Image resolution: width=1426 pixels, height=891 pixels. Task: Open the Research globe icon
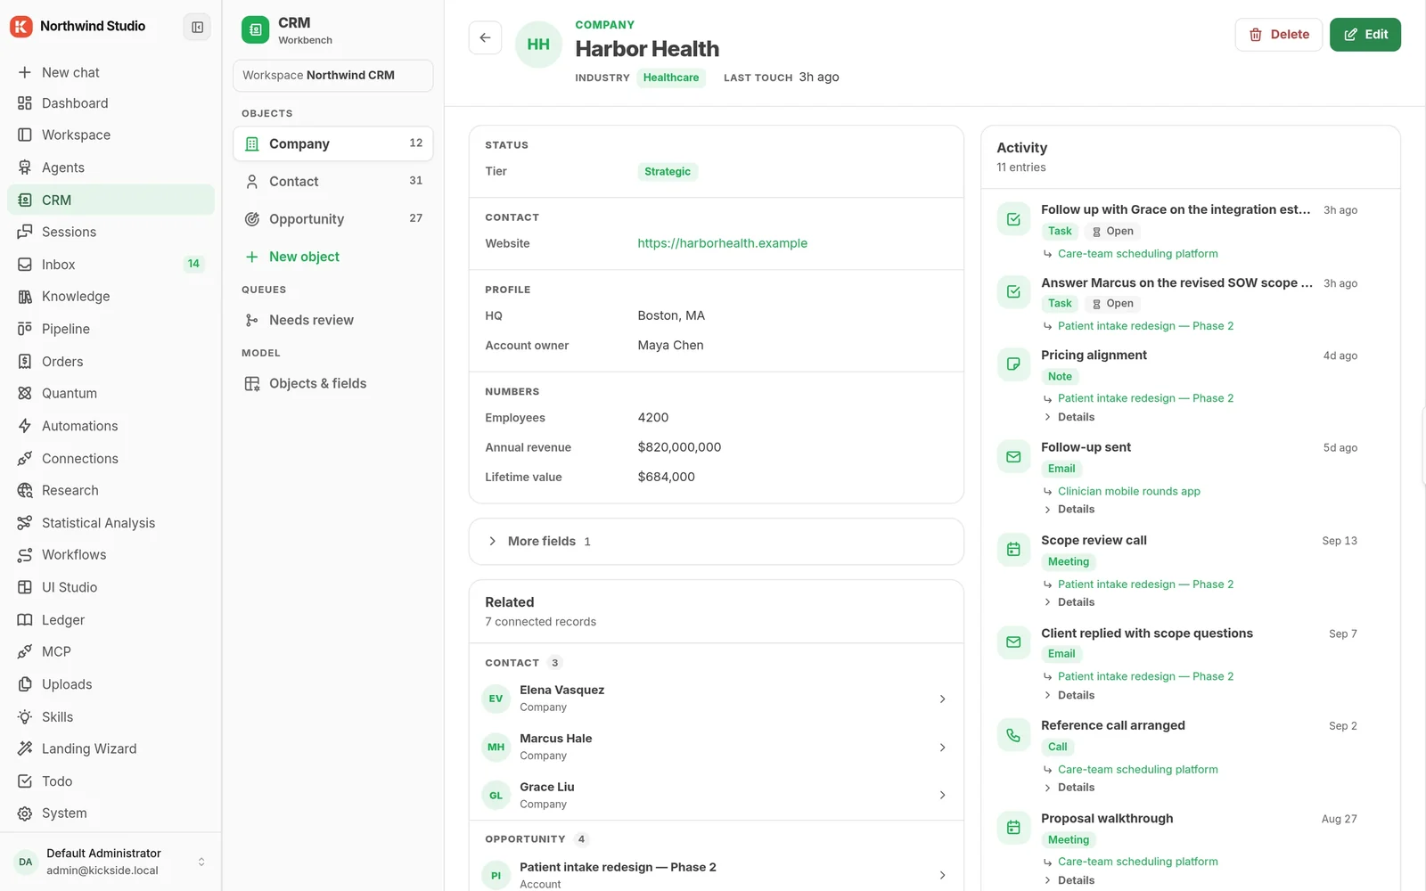coord(25,490)
